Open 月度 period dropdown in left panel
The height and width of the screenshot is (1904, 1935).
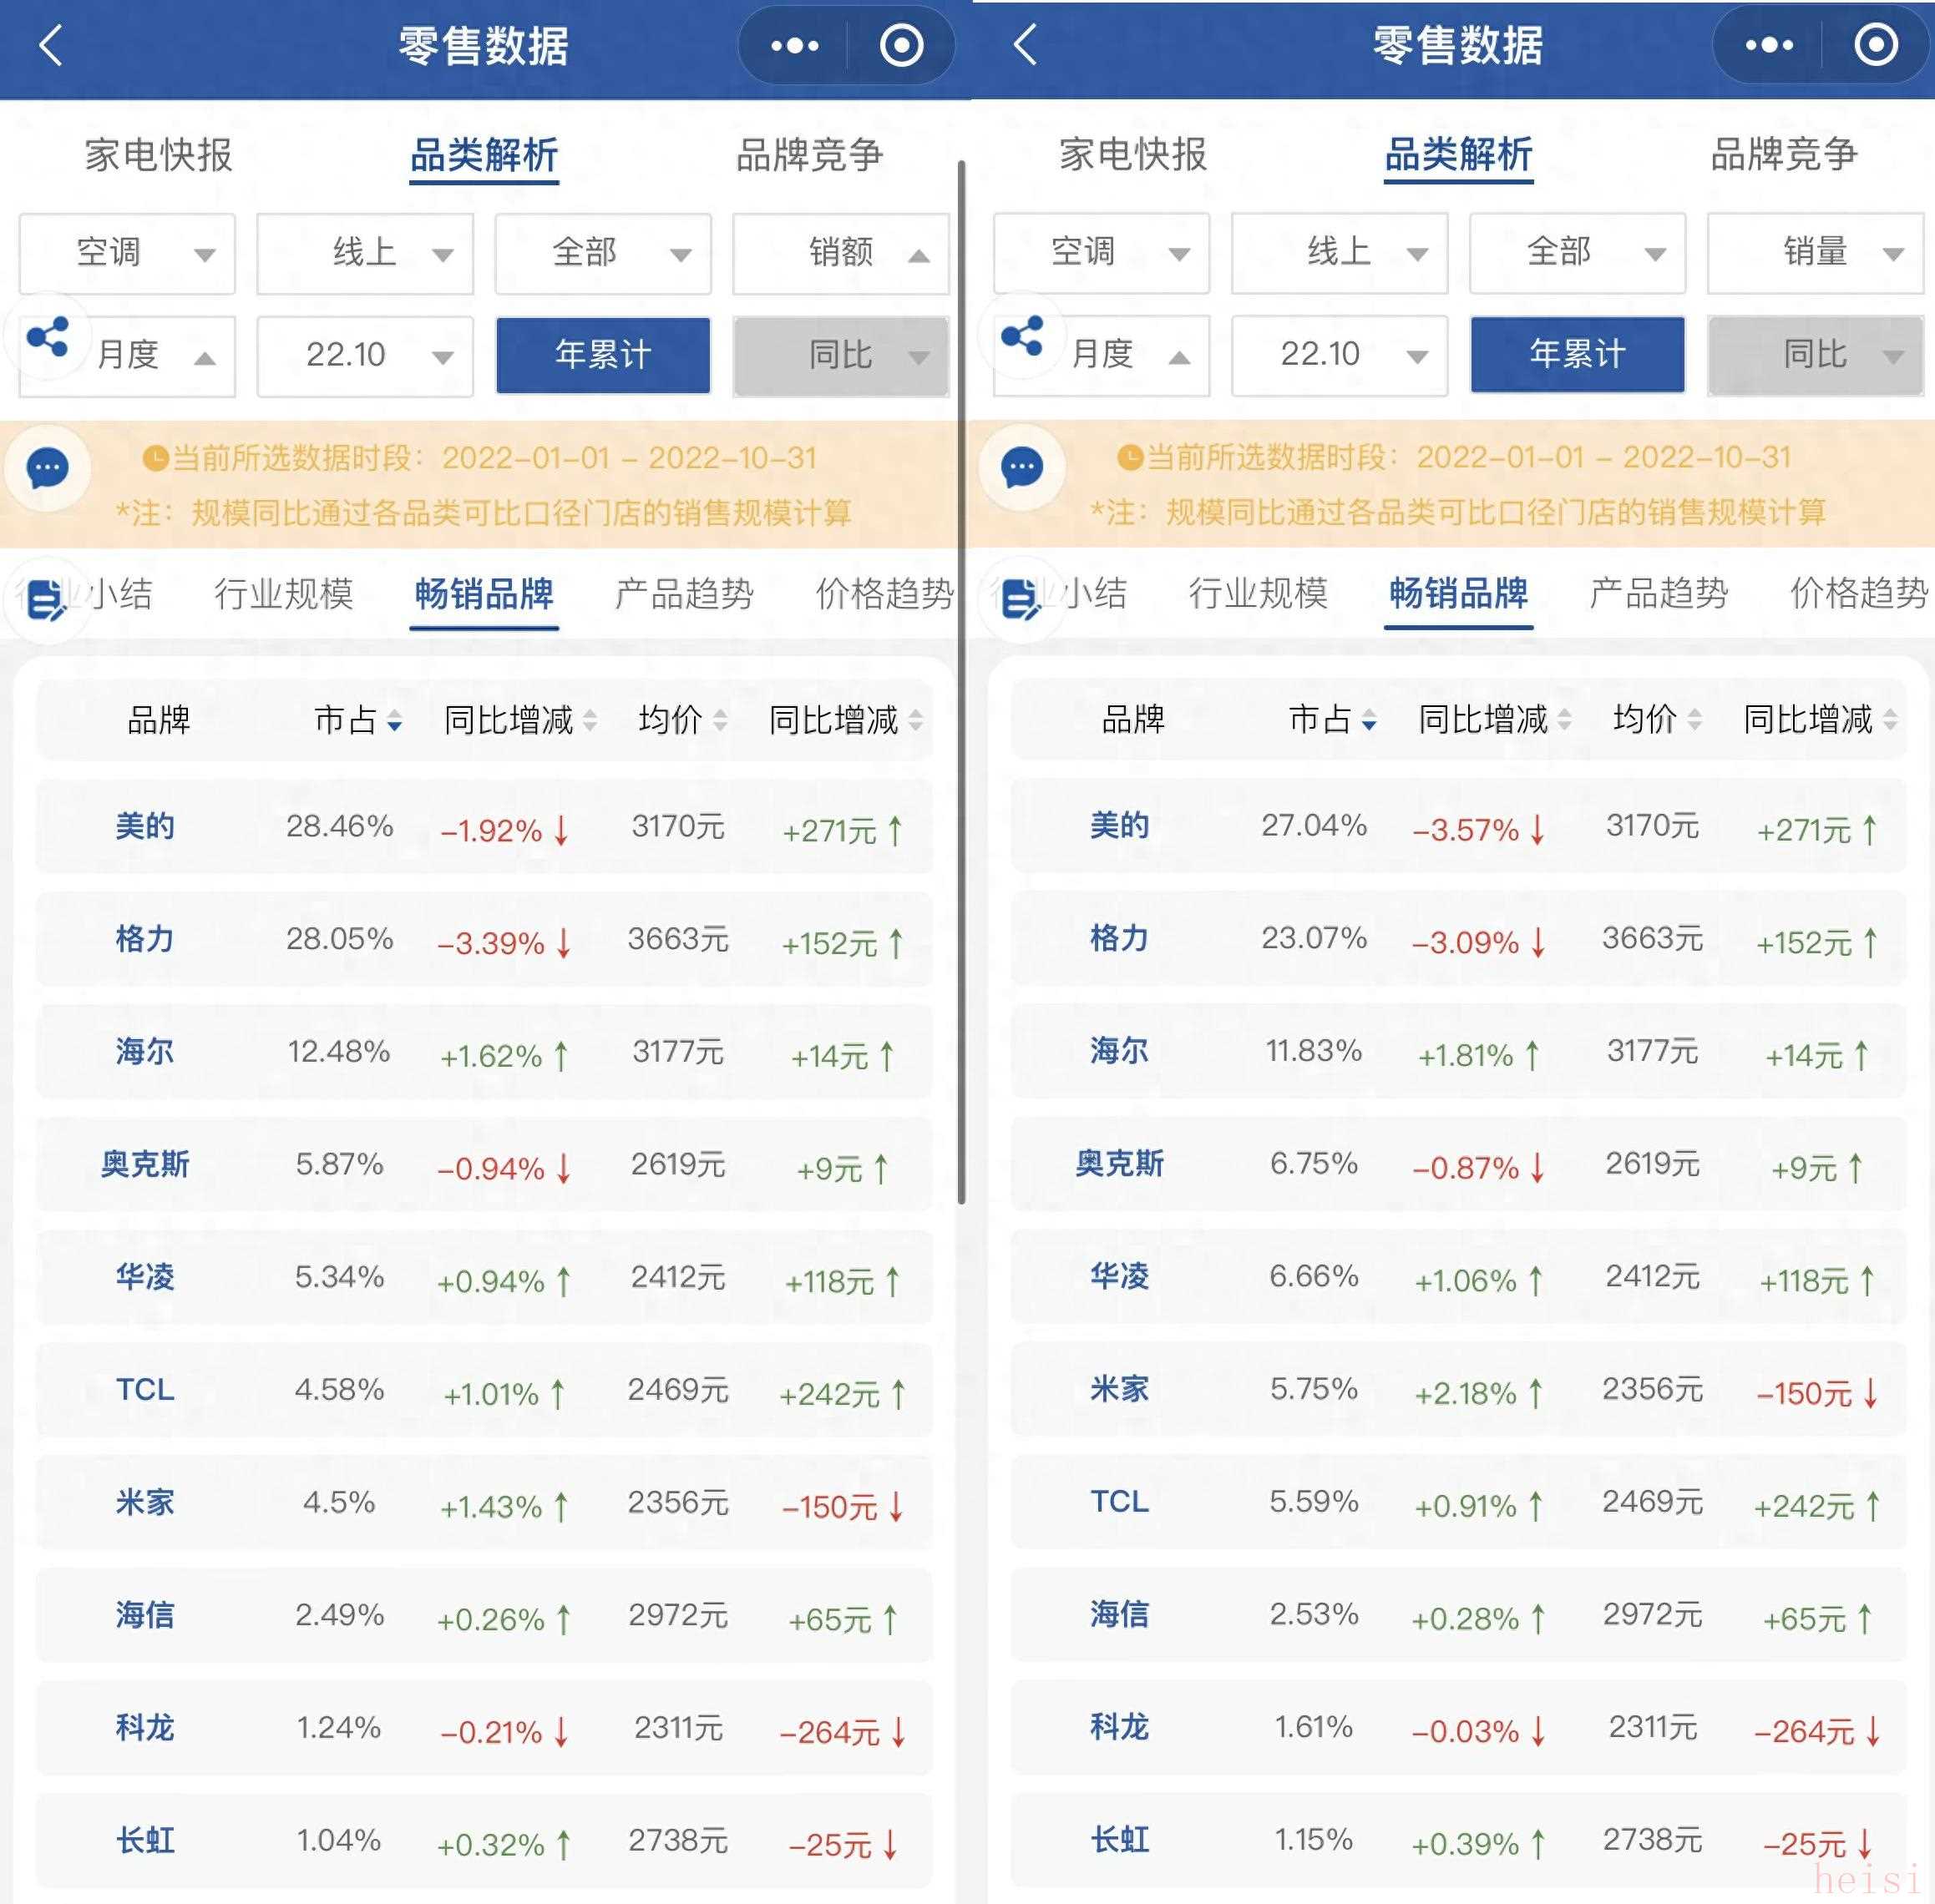127,356
